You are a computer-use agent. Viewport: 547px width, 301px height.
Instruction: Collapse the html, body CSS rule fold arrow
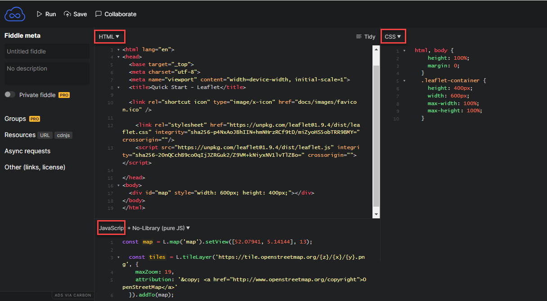[x=404, y=51]
